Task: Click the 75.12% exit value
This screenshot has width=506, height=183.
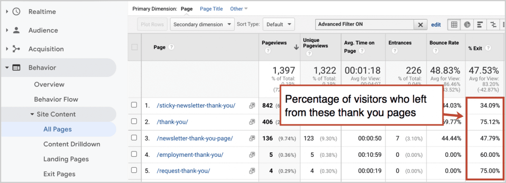Action: point(489,122)
